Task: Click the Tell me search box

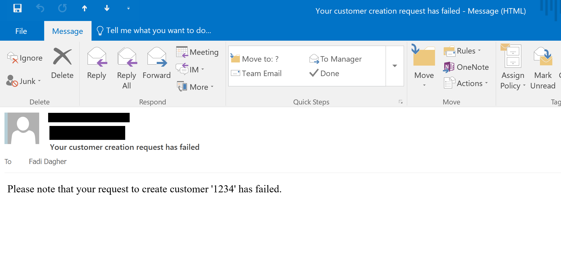Action: (x=158, y=31)
